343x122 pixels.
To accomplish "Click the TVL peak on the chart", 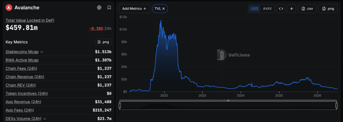I will click(161, 20).
